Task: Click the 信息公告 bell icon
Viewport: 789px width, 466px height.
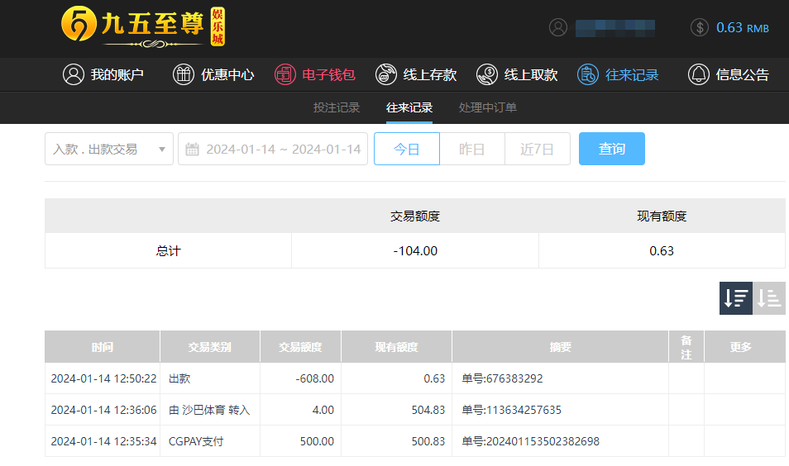Action: 698,74
